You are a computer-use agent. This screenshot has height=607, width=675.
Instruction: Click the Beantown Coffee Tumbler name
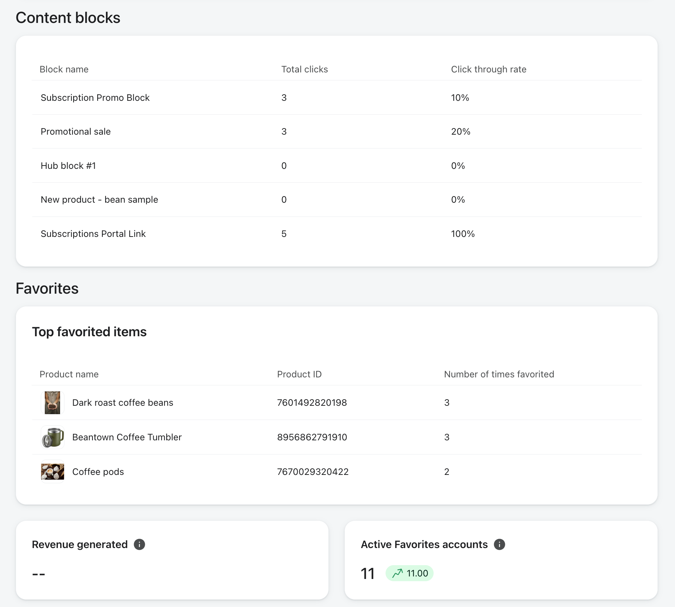[127, 437]
